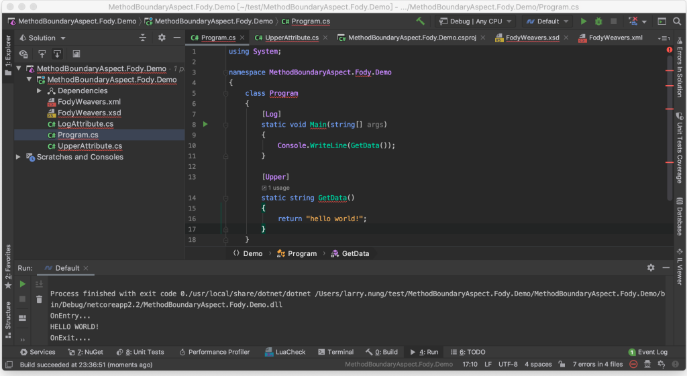Open the LuaCheck tool window

click(x=285, y=352)
